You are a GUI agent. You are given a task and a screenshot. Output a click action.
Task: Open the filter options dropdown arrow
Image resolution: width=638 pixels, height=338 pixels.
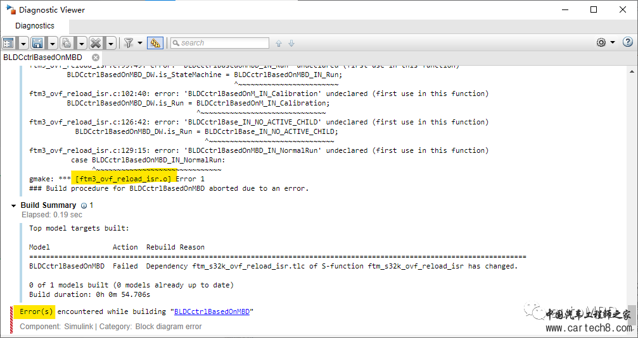coord(140,42)
